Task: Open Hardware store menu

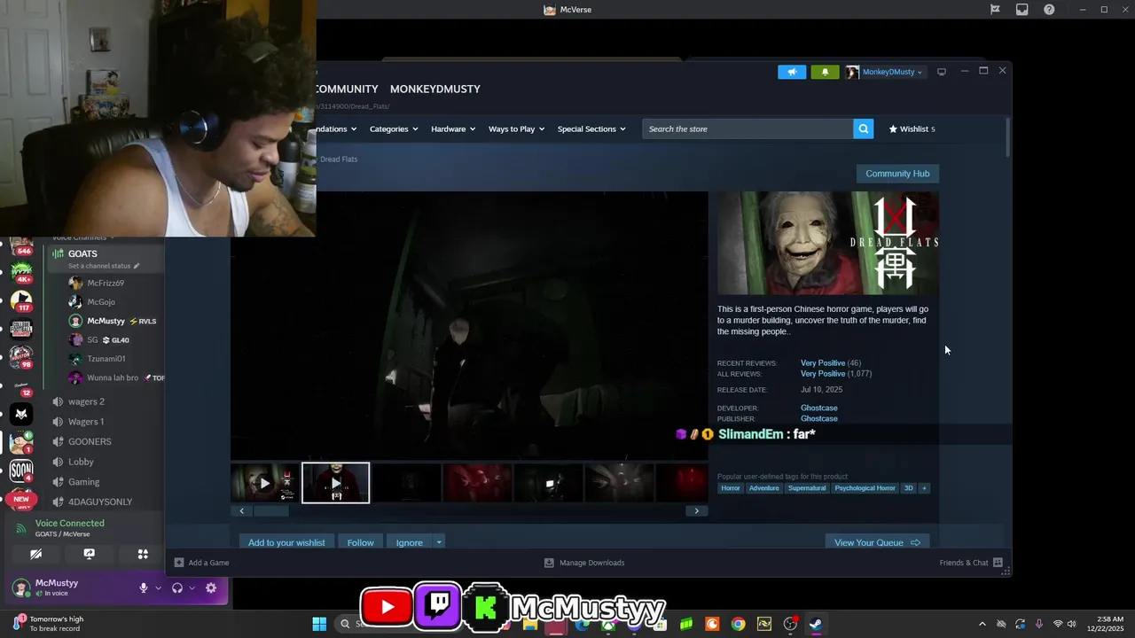Action: coord(453,129)
